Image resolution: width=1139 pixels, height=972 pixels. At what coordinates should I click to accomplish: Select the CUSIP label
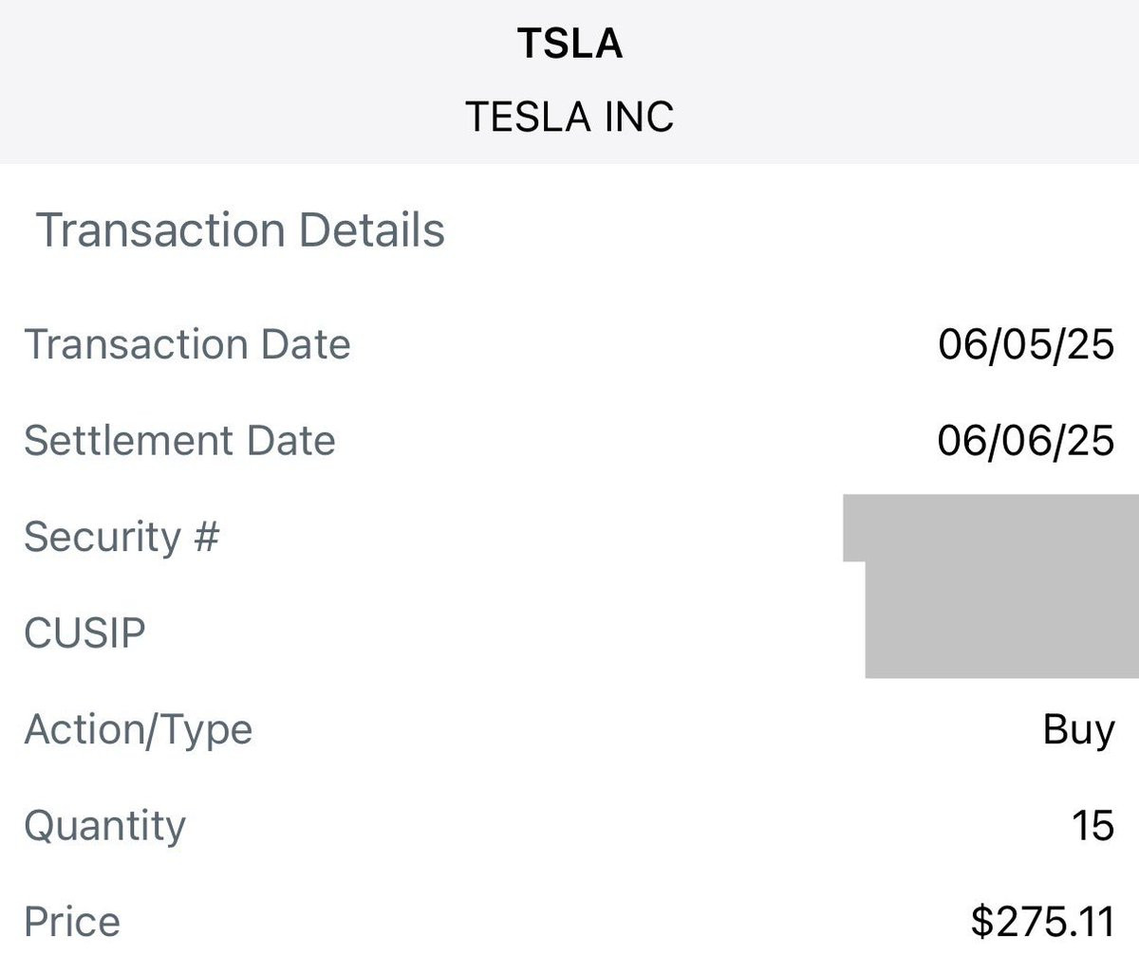coord(84,633)
